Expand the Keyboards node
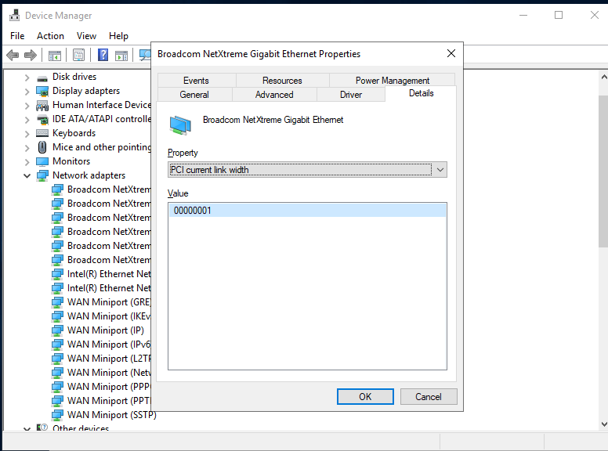 [27, 134]
